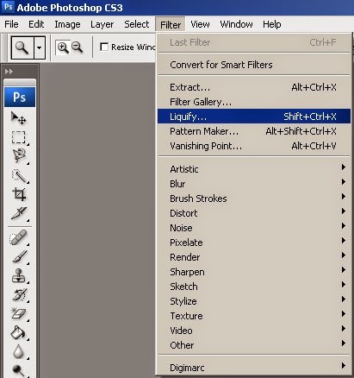Select the Paint Bucket tool
The width and height of the screenshot is (354, 378).
[x=18, y=332]
